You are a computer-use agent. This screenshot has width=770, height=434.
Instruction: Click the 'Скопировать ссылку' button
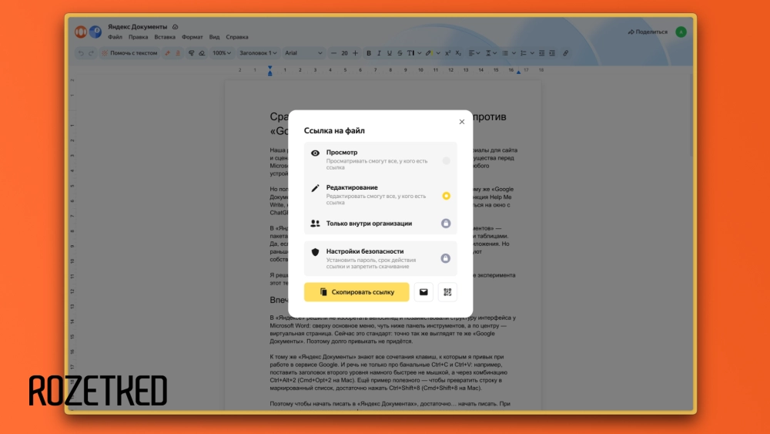pyautogui.click(x=357, y=292)
